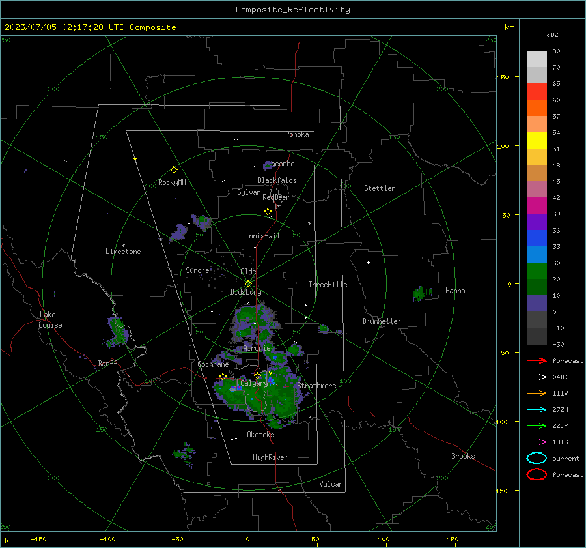586x548 pixels.
Task: Click the 18TS legend label
Action: [560, 442]
